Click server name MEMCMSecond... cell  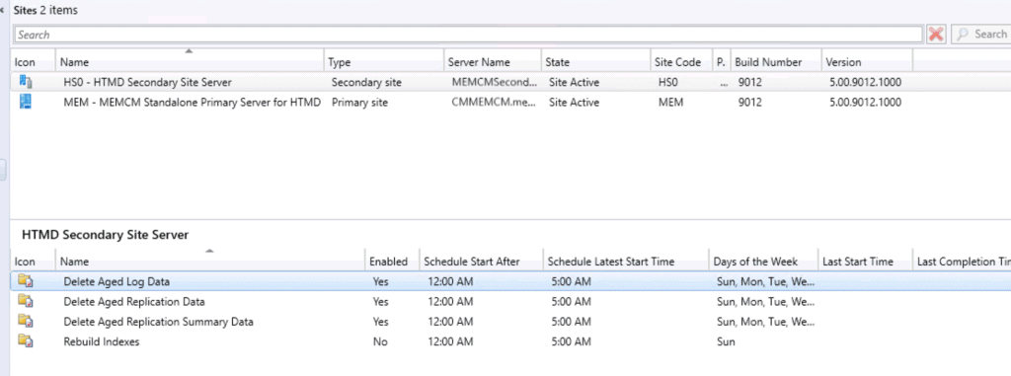[494, 82]
